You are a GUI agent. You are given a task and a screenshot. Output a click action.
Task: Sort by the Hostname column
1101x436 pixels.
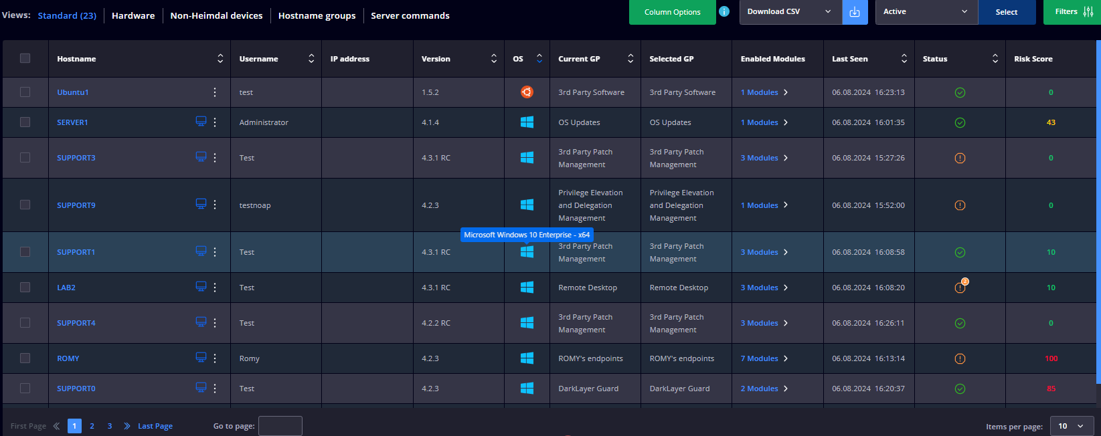[x=220, y=59]
